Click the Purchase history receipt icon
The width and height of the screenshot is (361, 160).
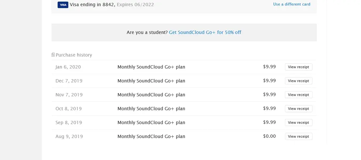[x=53, y=55]
